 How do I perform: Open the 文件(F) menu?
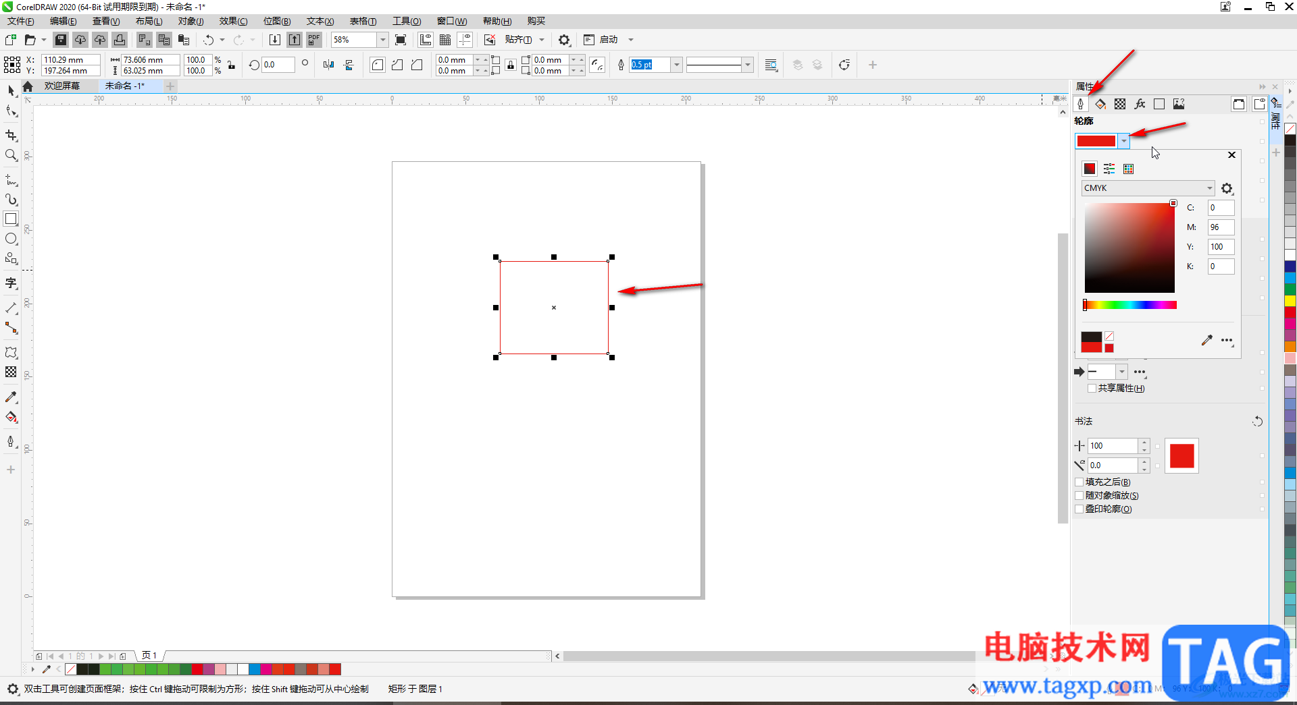tap(21, 21)
